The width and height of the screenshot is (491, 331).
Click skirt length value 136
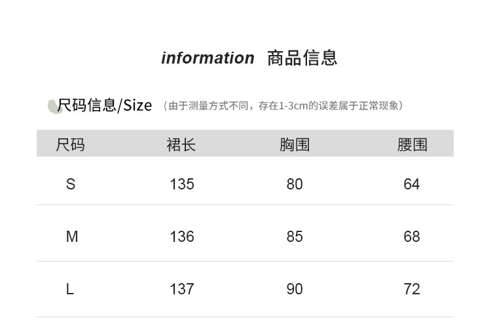pyautogui.click(x=182, y=237)
